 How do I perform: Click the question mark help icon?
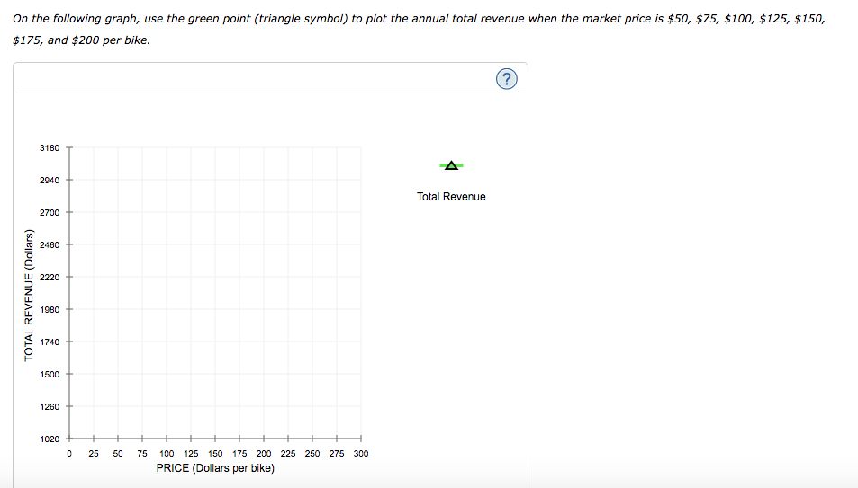[507, 80]
